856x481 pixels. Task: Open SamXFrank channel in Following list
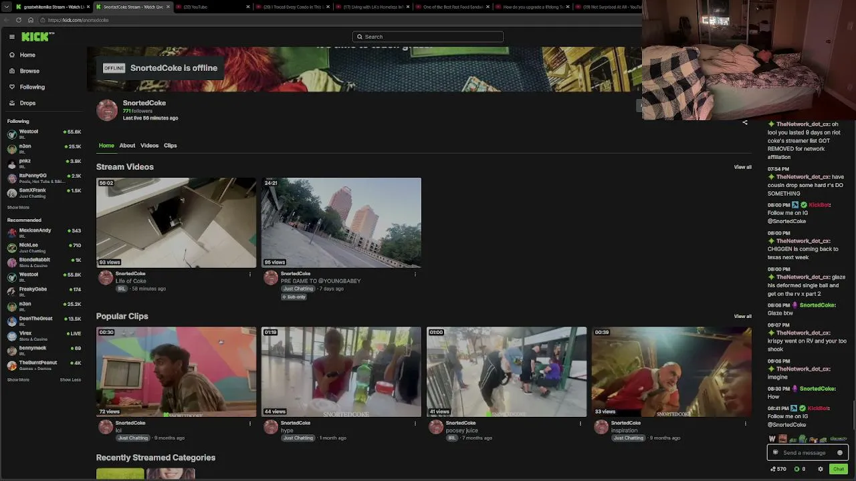pyautogui.click(x=44, y=192)
